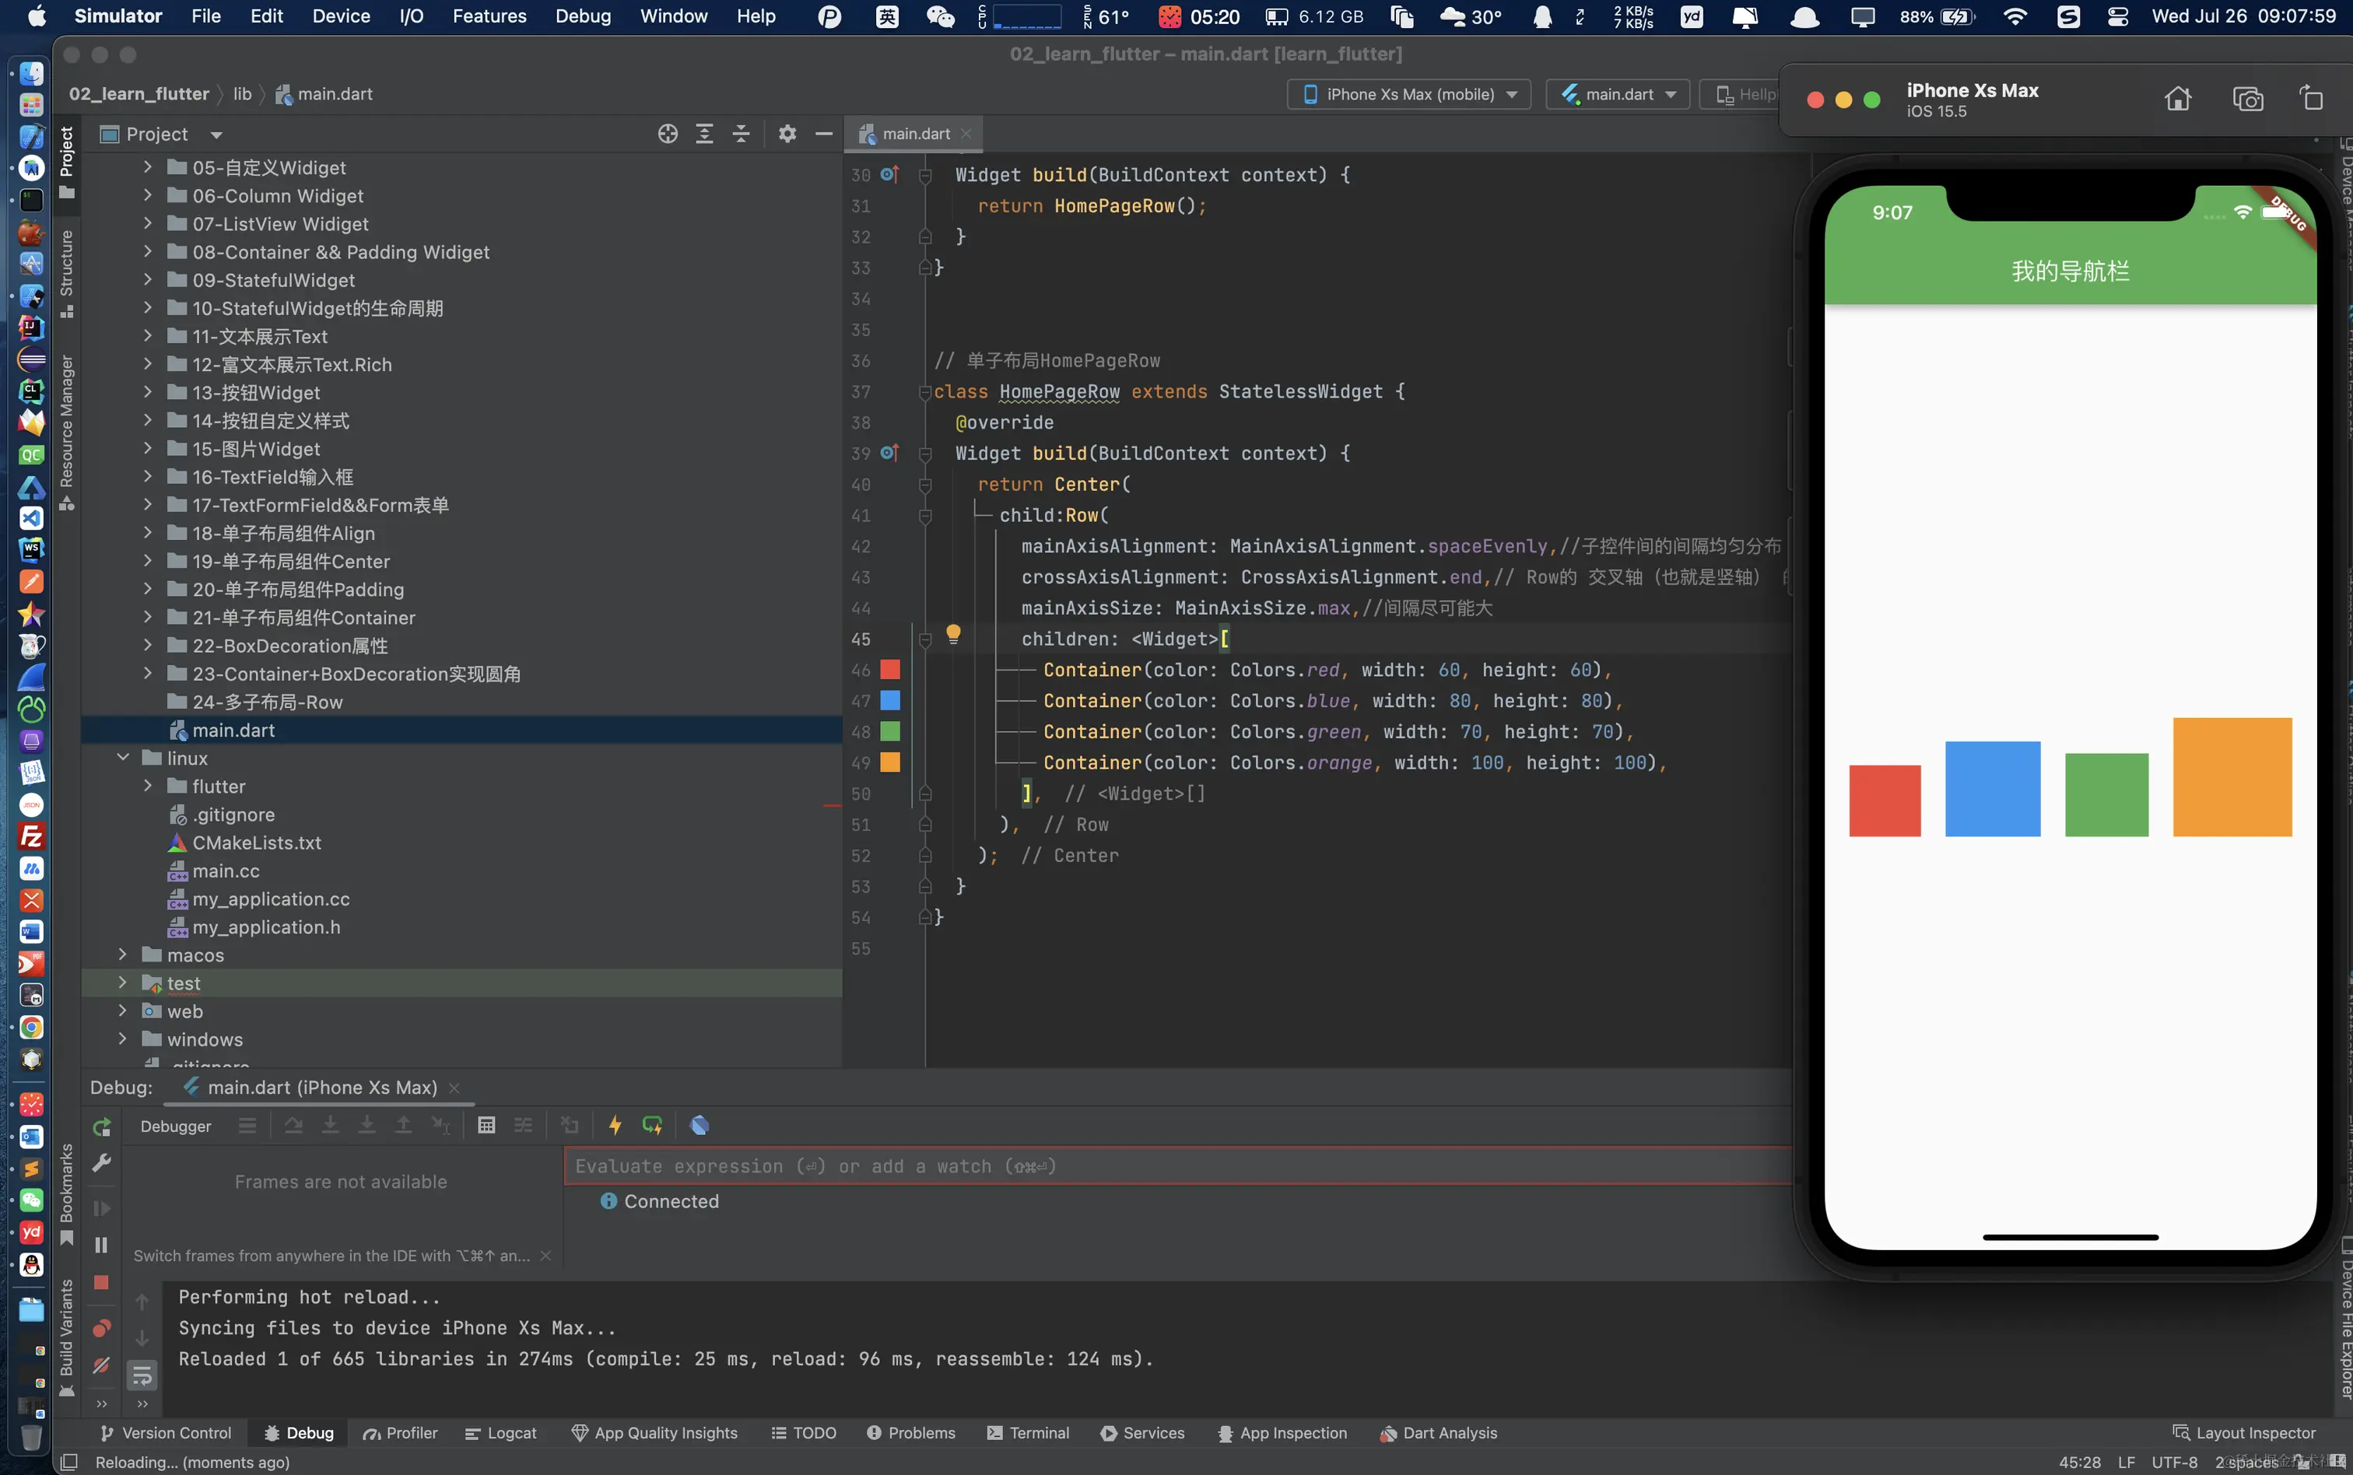Open iPhone Xs Max device selector dropdown
This screenshot has width=2353, height=1475.
[1408, 95]
